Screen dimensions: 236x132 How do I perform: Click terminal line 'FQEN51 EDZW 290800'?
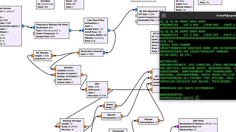175,45
